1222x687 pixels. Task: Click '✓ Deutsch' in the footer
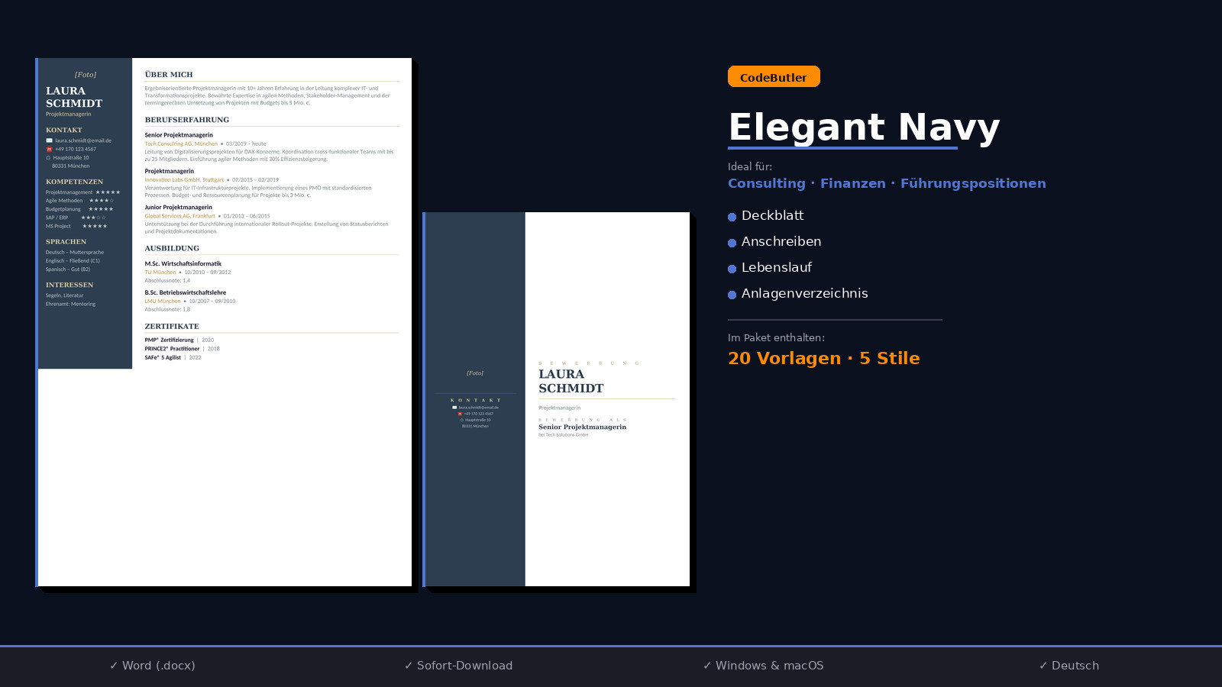point(1069,666)
